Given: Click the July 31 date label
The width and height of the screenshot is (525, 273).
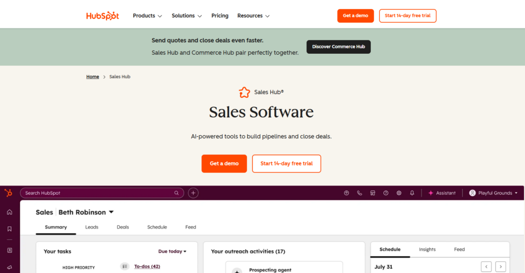Looking at the screenshot, I should 383,267.
